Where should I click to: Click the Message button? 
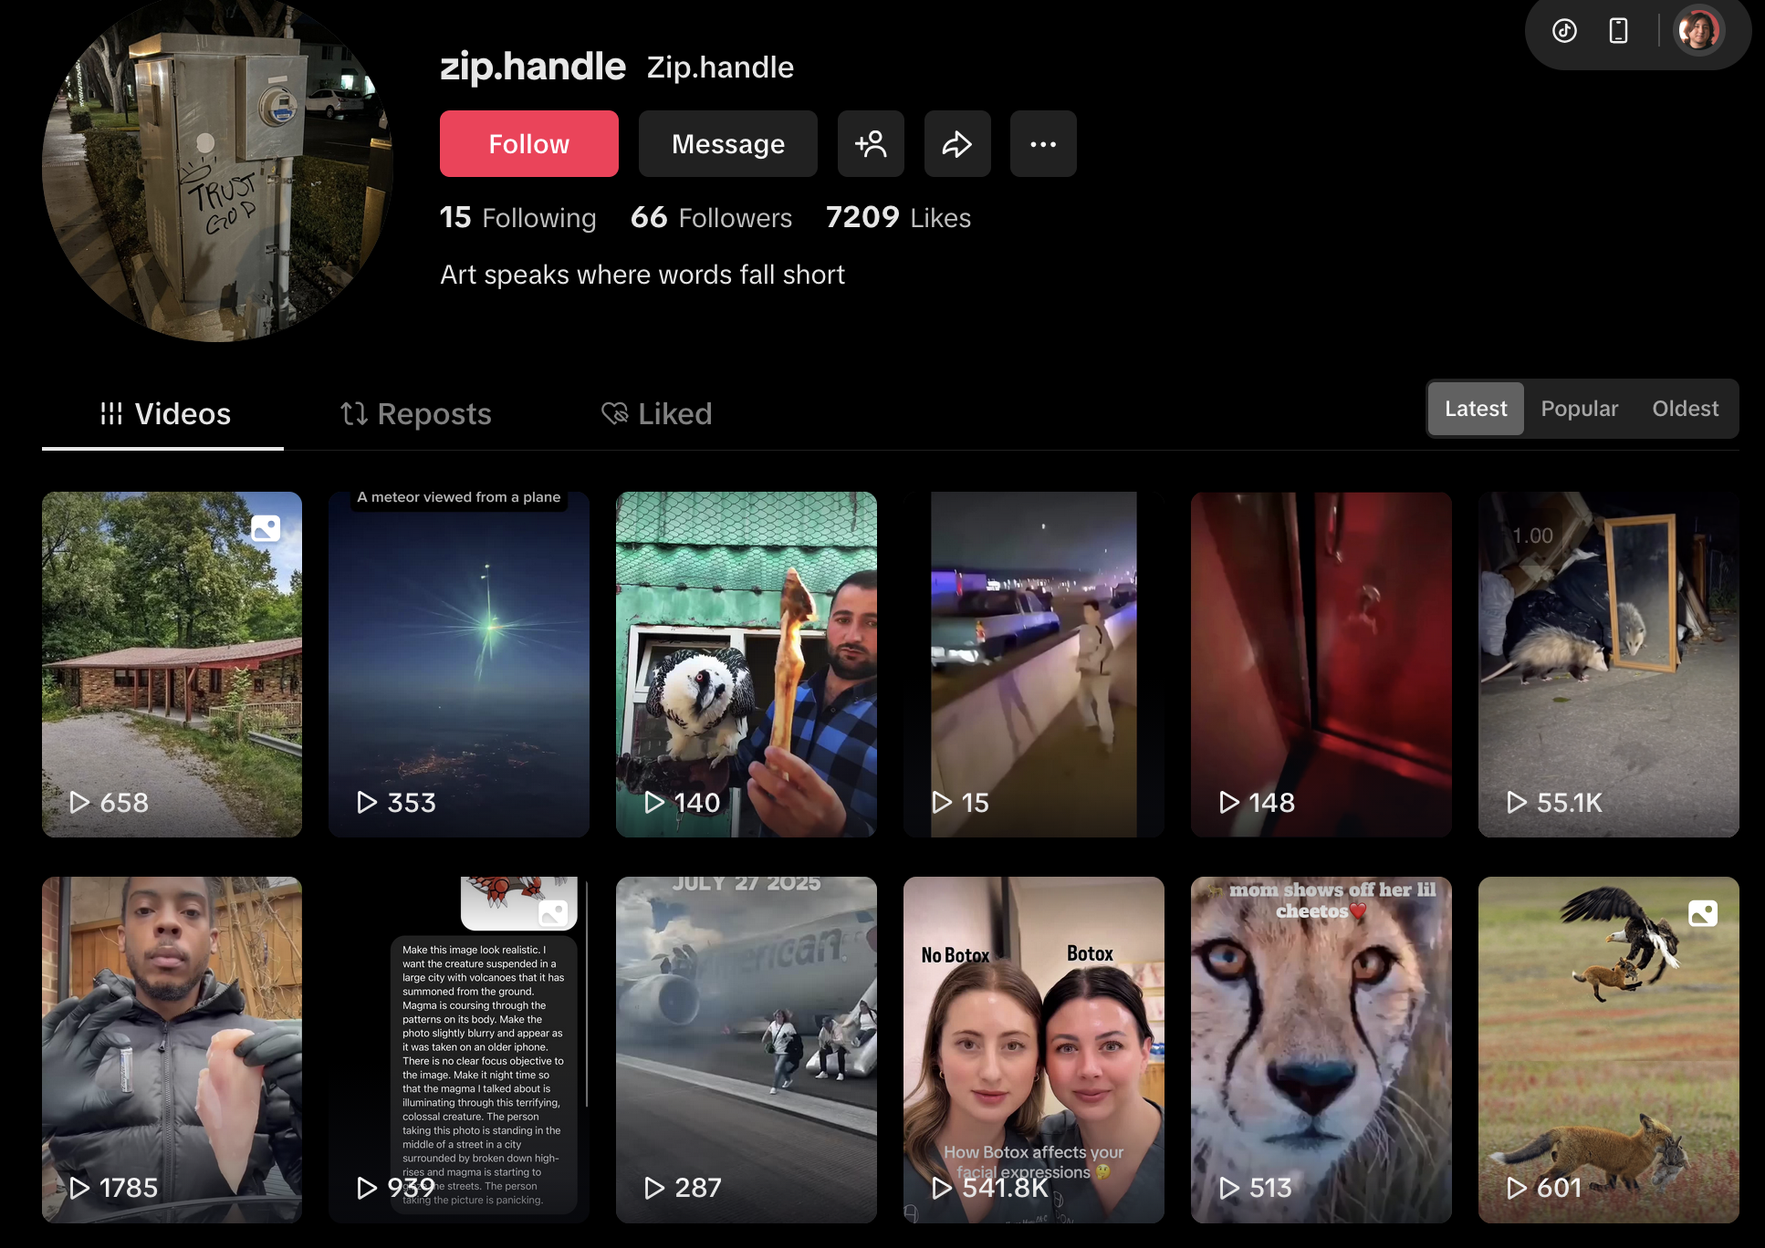click(727, 144)
